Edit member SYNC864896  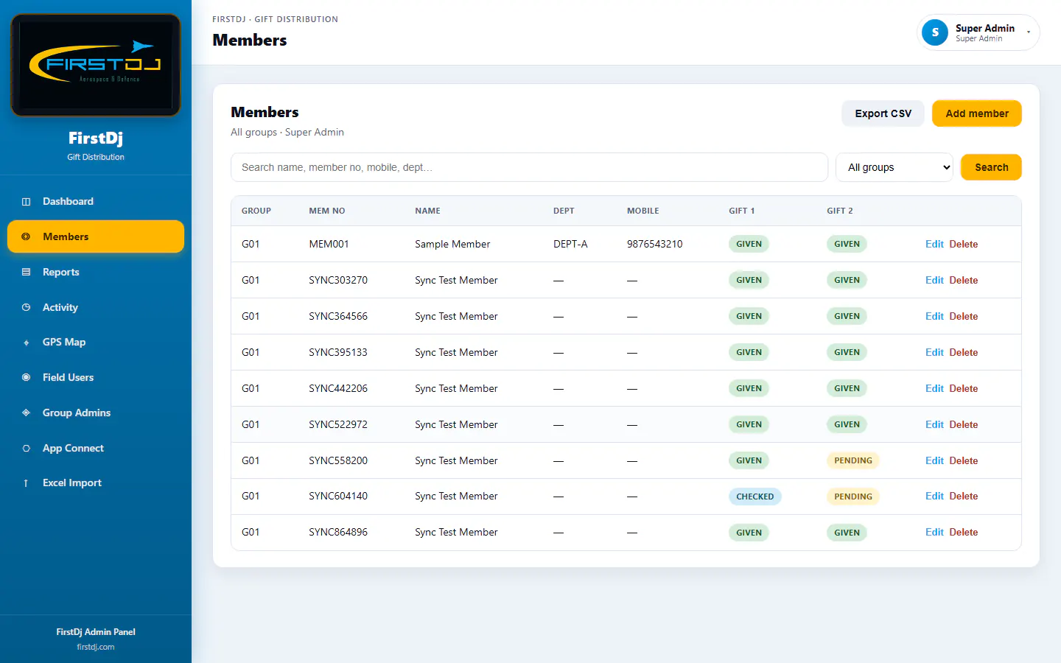pos(934,532)
